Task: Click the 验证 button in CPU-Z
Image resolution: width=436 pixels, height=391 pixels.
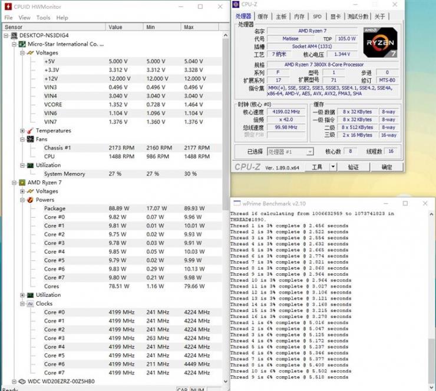Action: [353, 167]
